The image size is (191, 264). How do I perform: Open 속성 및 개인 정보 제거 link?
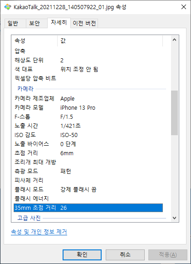pyautogui.click(x=39, y=232)
